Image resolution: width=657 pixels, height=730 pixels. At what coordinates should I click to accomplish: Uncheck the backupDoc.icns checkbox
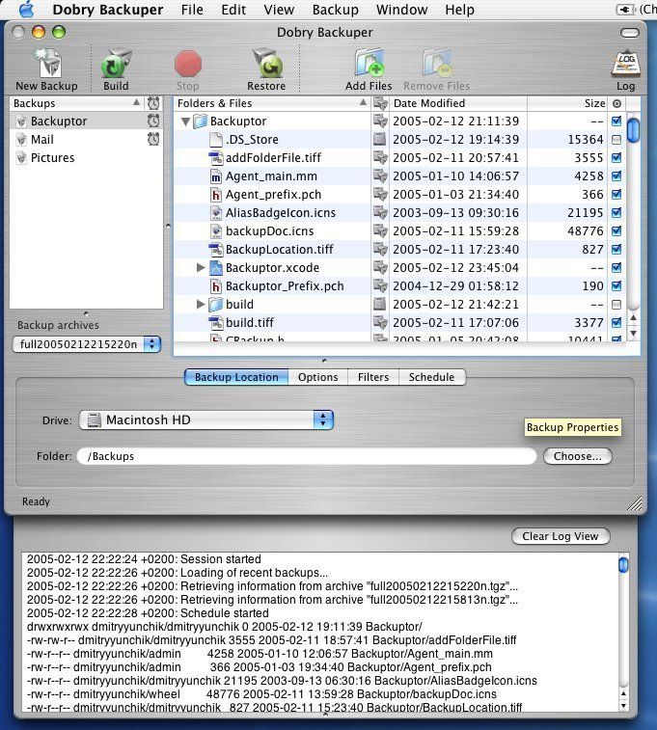616,230
